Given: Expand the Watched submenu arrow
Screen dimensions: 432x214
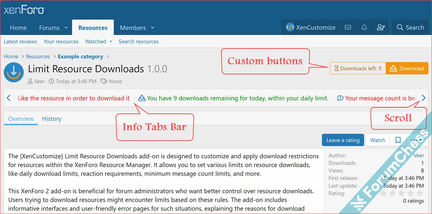Looking at the screenshot, I should pyautogui.click(x=111, y=42).
